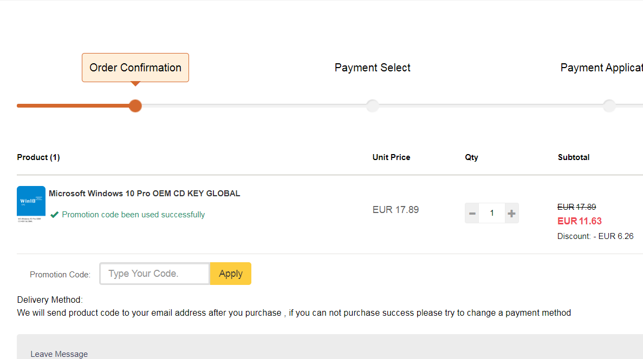Screen dimensions: 643x359
Task: Click the Leave Message section
Action: point(59,354)
